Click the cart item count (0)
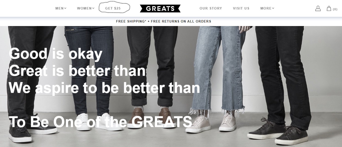The image size is (342, 147). click(x=335, y=9)
